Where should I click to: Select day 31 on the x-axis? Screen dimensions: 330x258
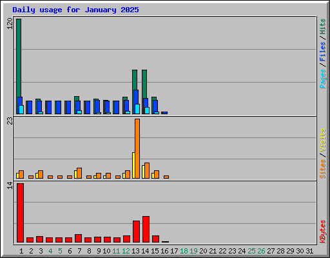coord(309,251)
